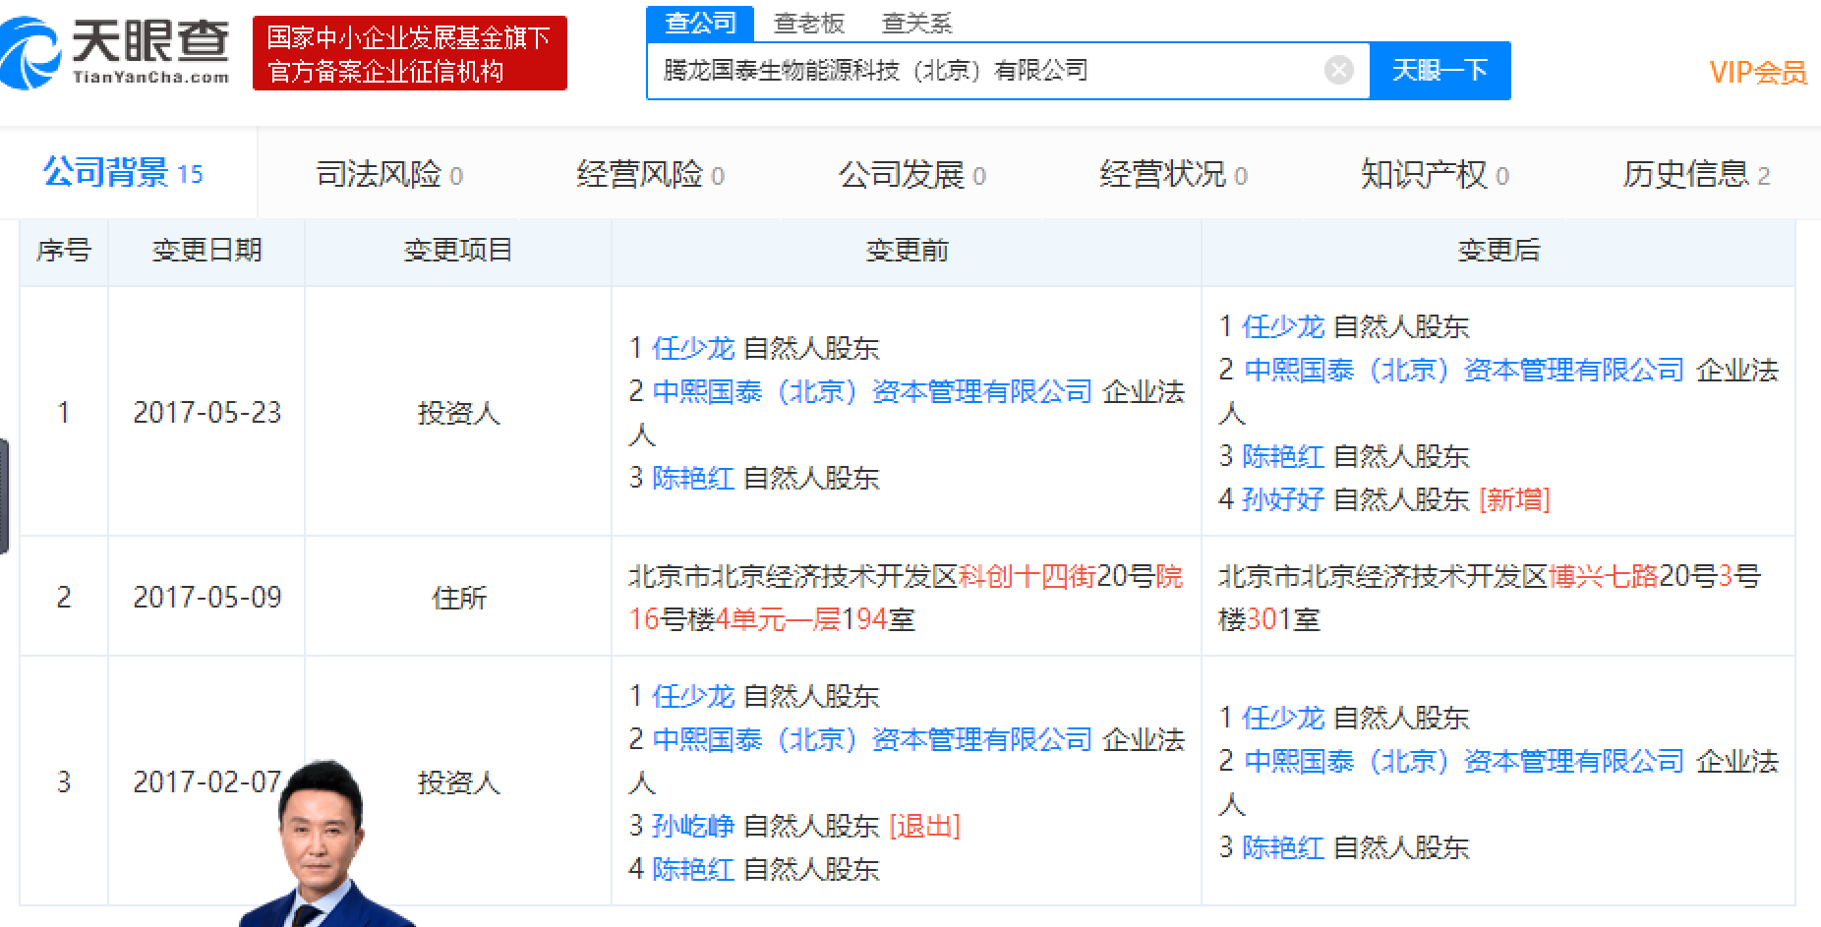Click the 变更后 column header
Image resolution: width=1821 pixels, height=927 pixels.
[1498, 251]
